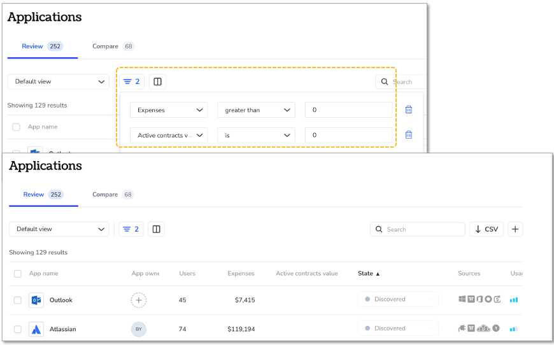This screenshot has width=554, height=345.
Task: Open the BY owner avatar for Atlassian
Action: point(139,329)
